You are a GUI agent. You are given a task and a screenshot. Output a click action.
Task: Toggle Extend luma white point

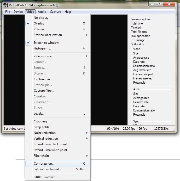[57, 150]
